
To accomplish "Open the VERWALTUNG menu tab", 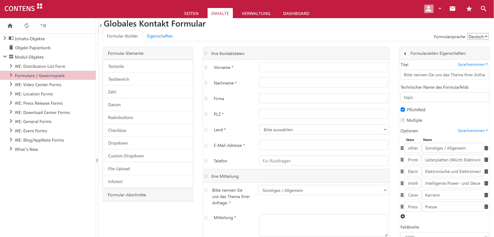I will [x=256, y=13].
